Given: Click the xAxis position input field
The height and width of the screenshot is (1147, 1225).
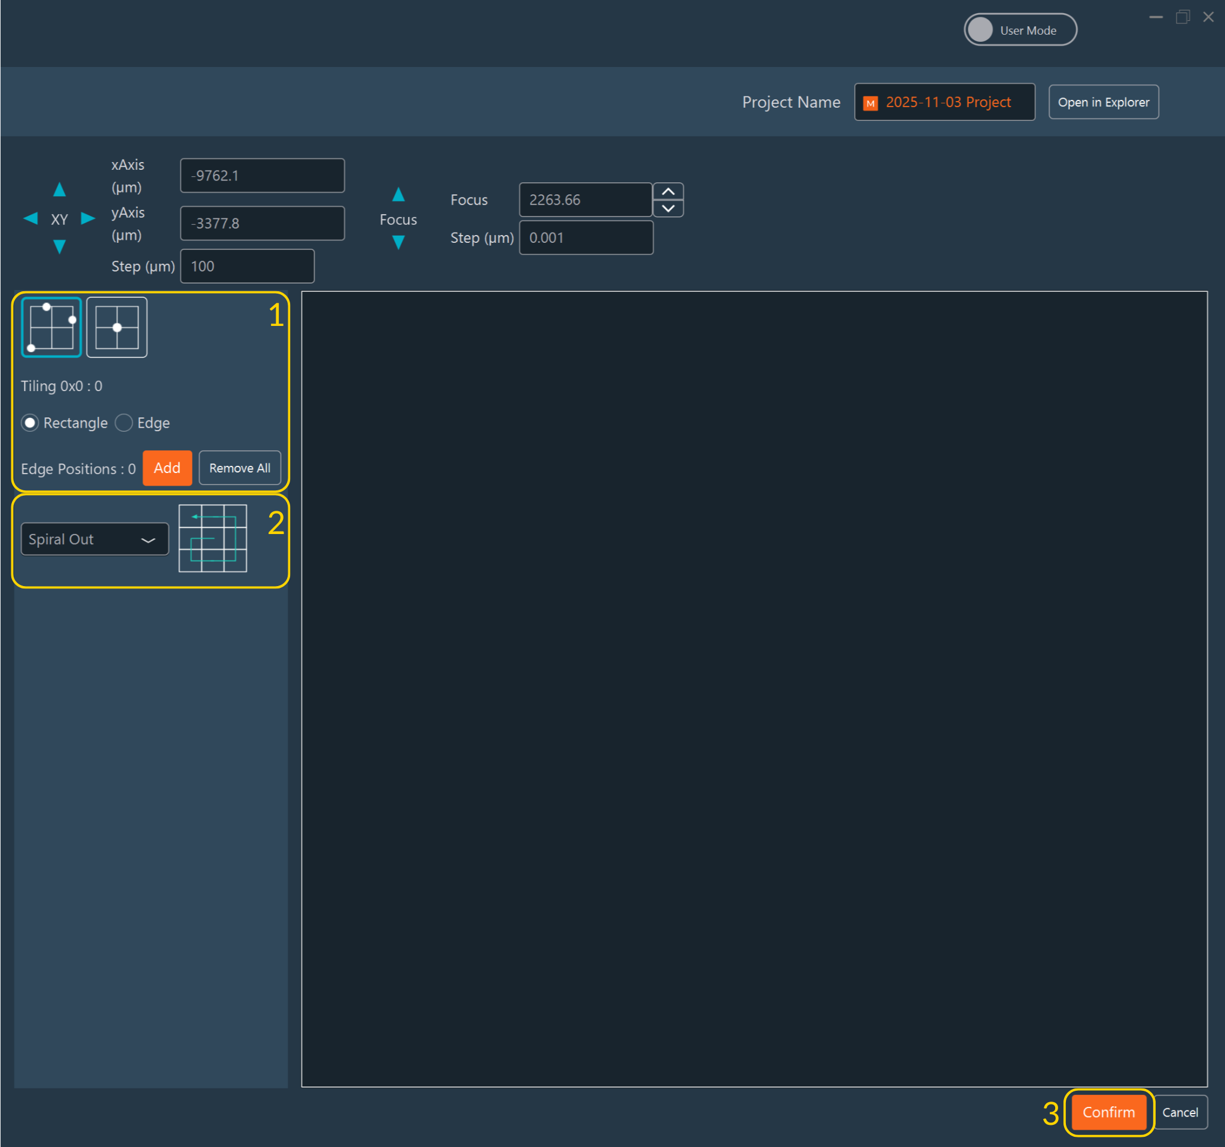Looking at the screenshot, I should 262,176.
